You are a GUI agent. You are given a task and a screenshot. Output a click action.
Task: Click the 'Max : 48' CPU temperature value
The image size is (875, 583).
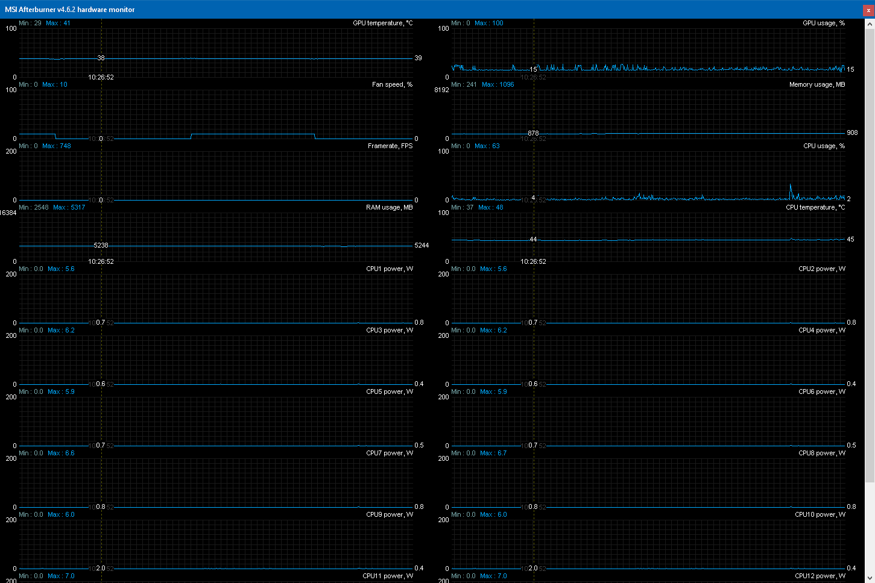tap(490, 208)
